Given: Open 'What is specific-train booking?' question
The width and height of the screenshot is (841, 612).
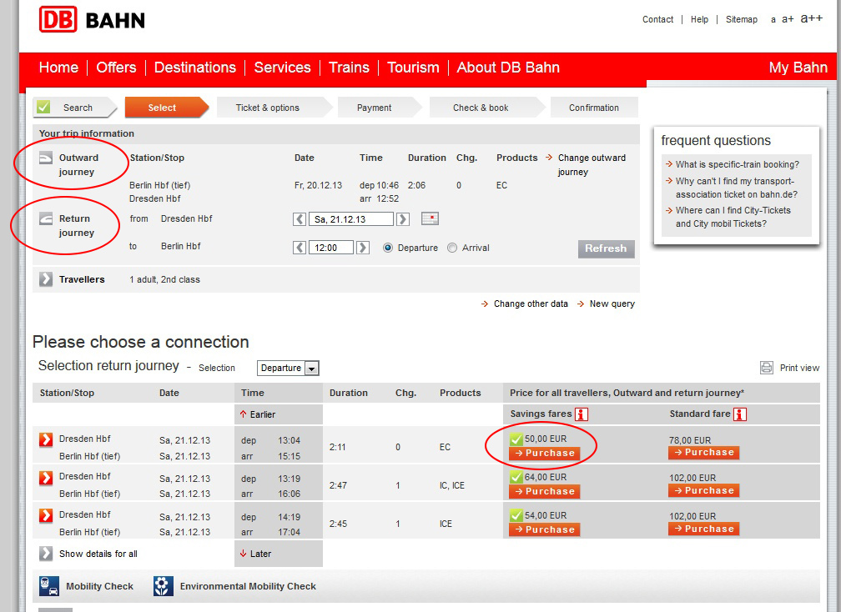Looking at the screenshot, I should [x=737, y=164].
